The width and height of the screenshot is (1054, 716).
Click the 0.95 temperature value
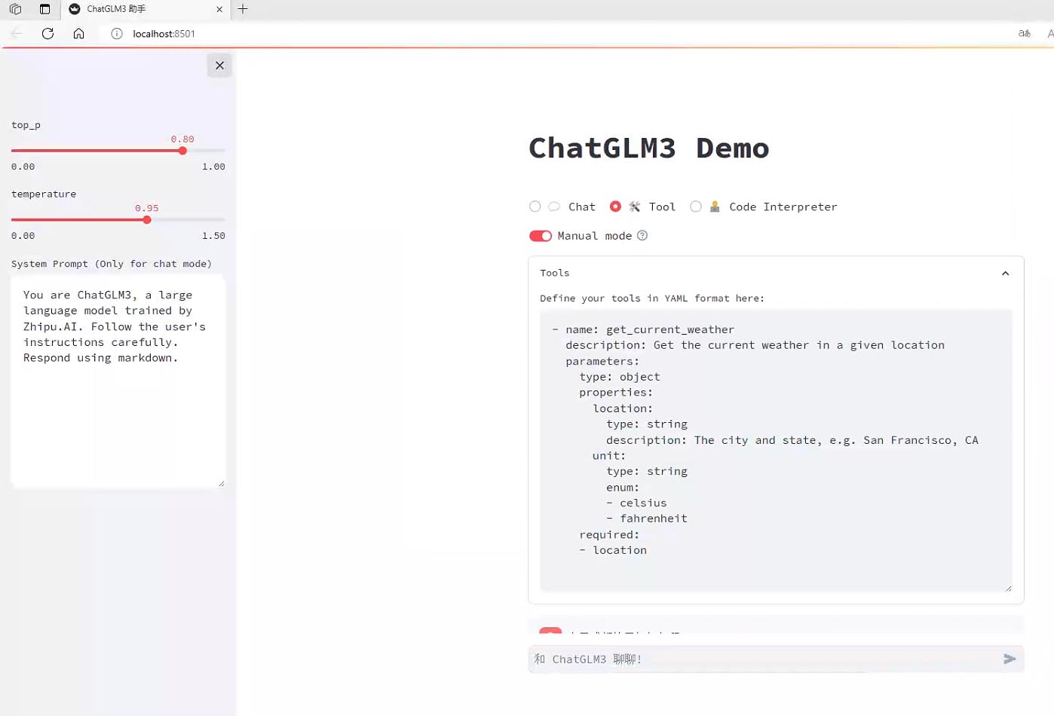click(x=147, y=208)
